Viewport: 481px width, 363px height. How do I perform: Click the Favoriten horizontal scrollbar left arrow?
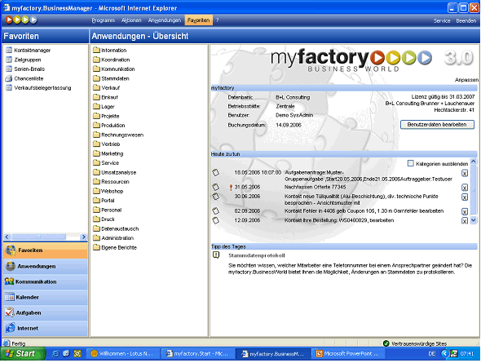coord(7,237)
